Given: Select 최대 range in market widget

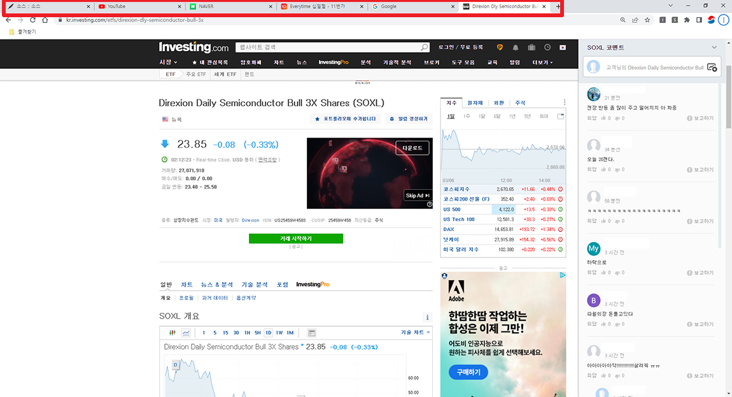Looking at the screenshot, I should pos(544,117).
